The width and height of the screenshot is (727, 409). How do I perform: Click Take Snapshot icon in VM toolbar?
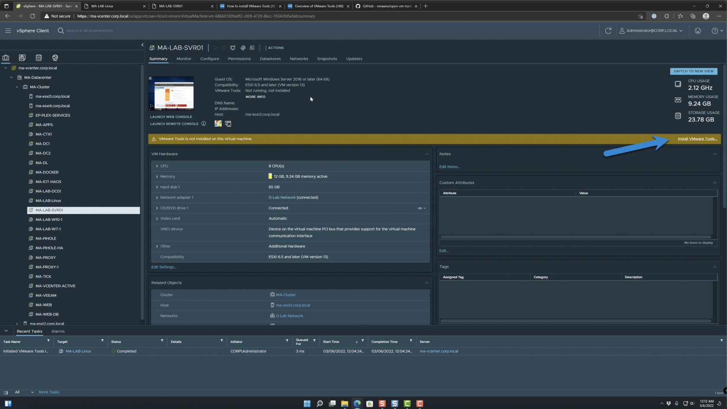pyautogui.click(x=252, y=48)
